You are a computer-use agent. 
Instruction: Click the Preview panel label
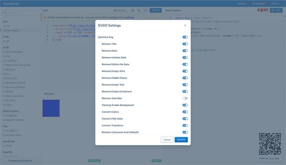pos(49,94)
